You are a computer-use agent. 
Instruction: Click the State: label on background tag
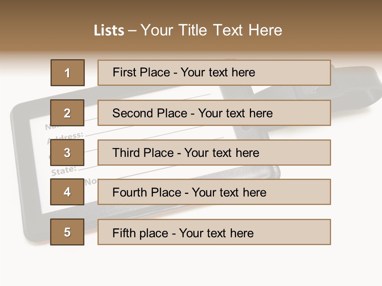pos(64,171)
